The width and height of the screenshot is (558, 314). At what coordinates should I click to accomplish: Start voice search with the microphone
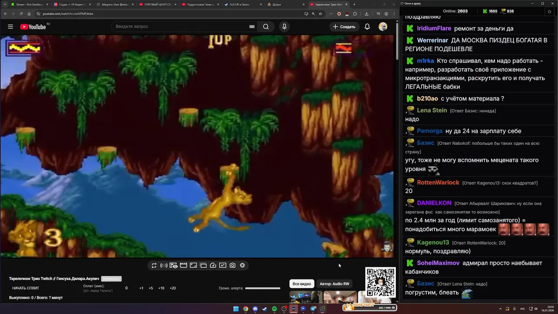(285, 27)
